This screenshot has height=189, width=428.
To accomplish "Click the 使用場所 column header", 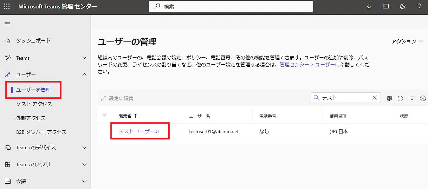I will (x=338, y=116).
